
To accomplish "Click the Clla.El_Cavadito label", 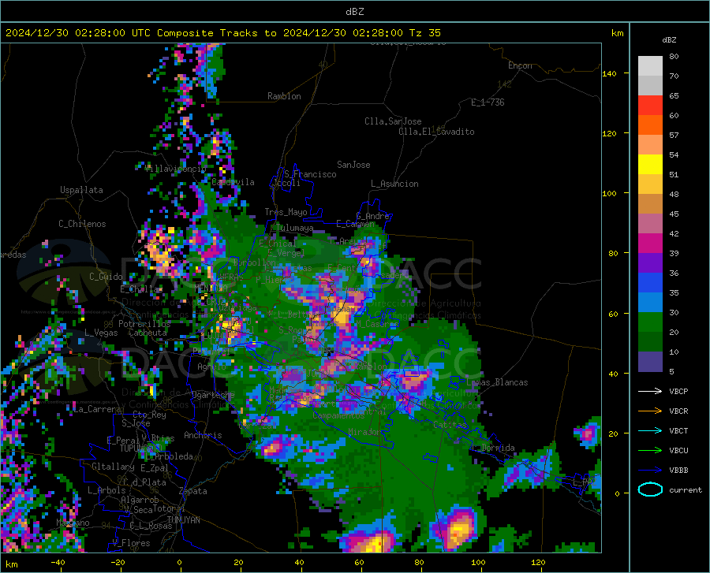I will [x=436, y=132].
